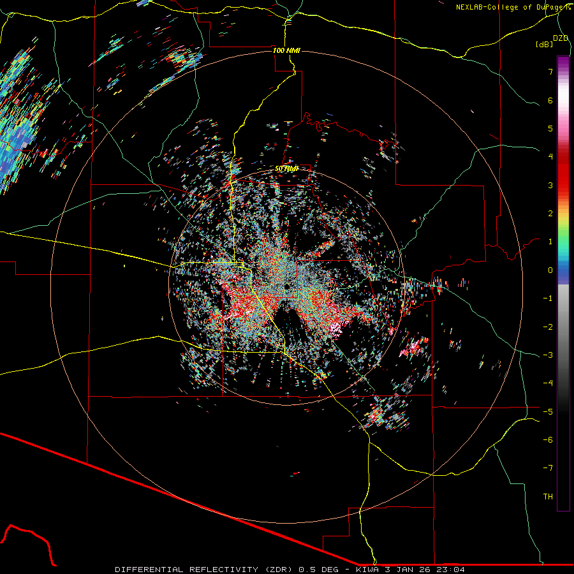This screenshot has width=574, height=574.
Task: Click the -1 value on the color scale
Action: [548, 298]
